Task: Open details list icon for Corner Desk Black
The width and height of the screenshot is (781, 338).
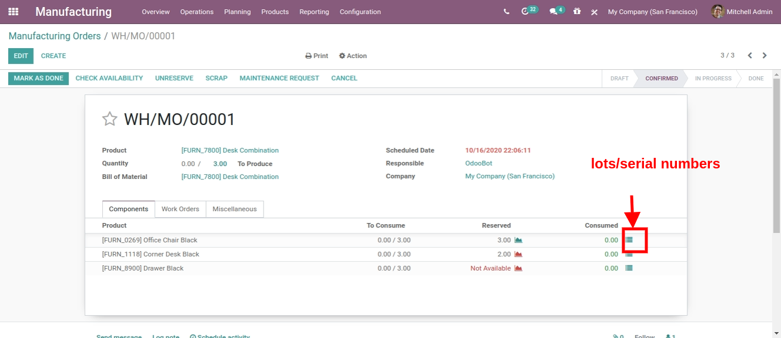Action: coord(629,254)
